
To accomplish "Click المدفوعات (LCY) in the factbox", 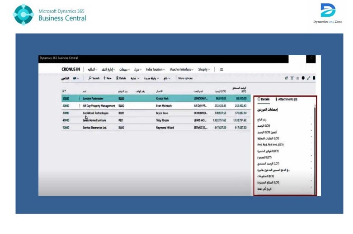I will tap(266, 176).
